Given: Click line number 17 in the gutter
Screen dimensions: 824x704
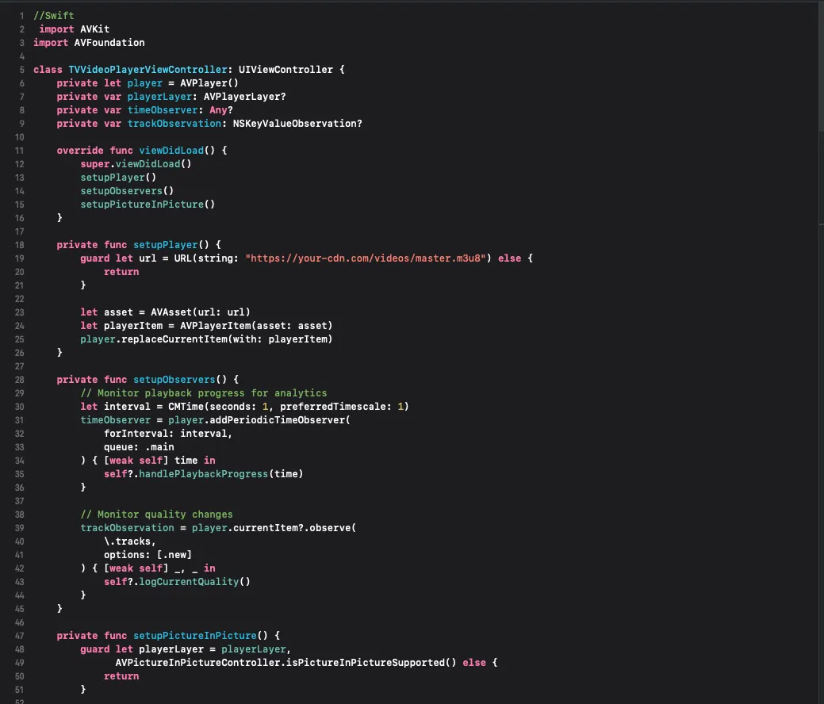Looking at the screenshot, I should coord(20,231).
